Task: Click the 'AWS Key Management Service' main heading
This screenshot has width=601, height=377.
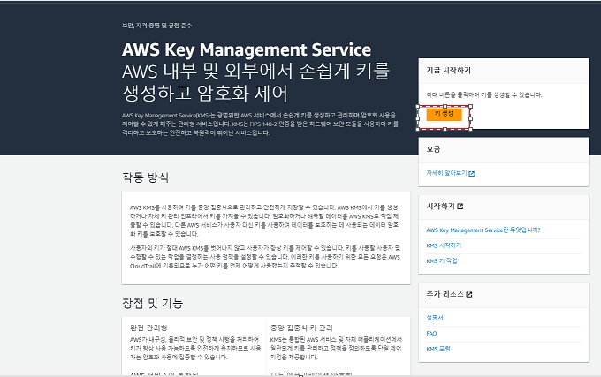Action: click(x=247, y=49)
